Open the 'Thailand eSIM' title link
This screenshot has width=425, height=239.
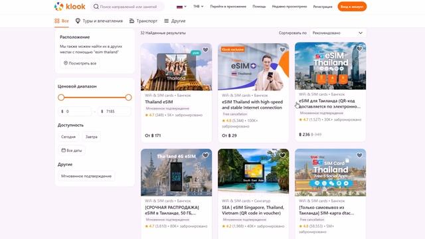coord(159,102)
